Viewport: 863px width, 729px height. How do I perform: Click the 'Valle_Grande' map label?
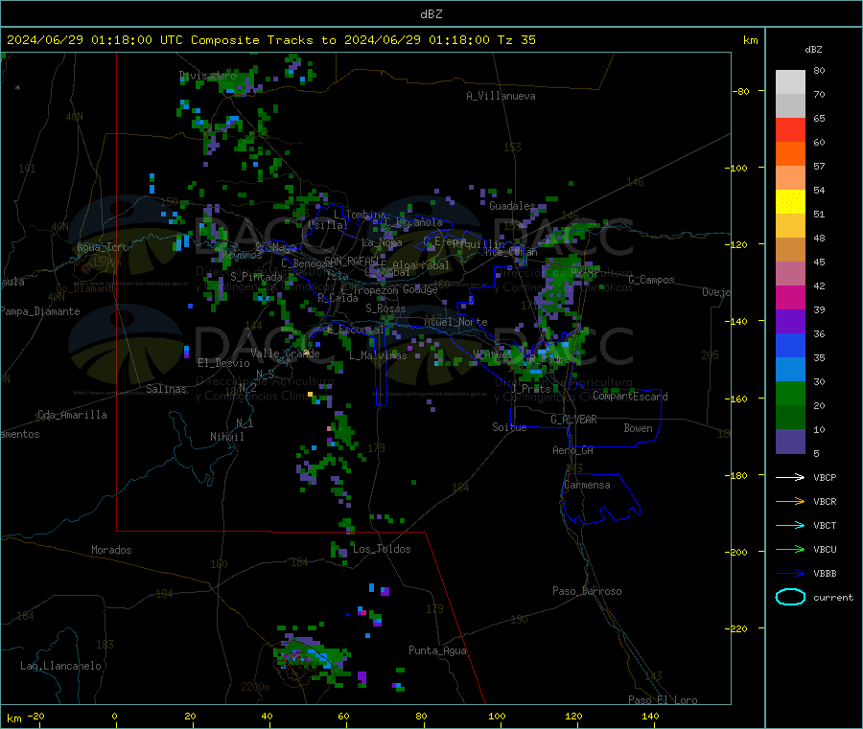[285, 353]
